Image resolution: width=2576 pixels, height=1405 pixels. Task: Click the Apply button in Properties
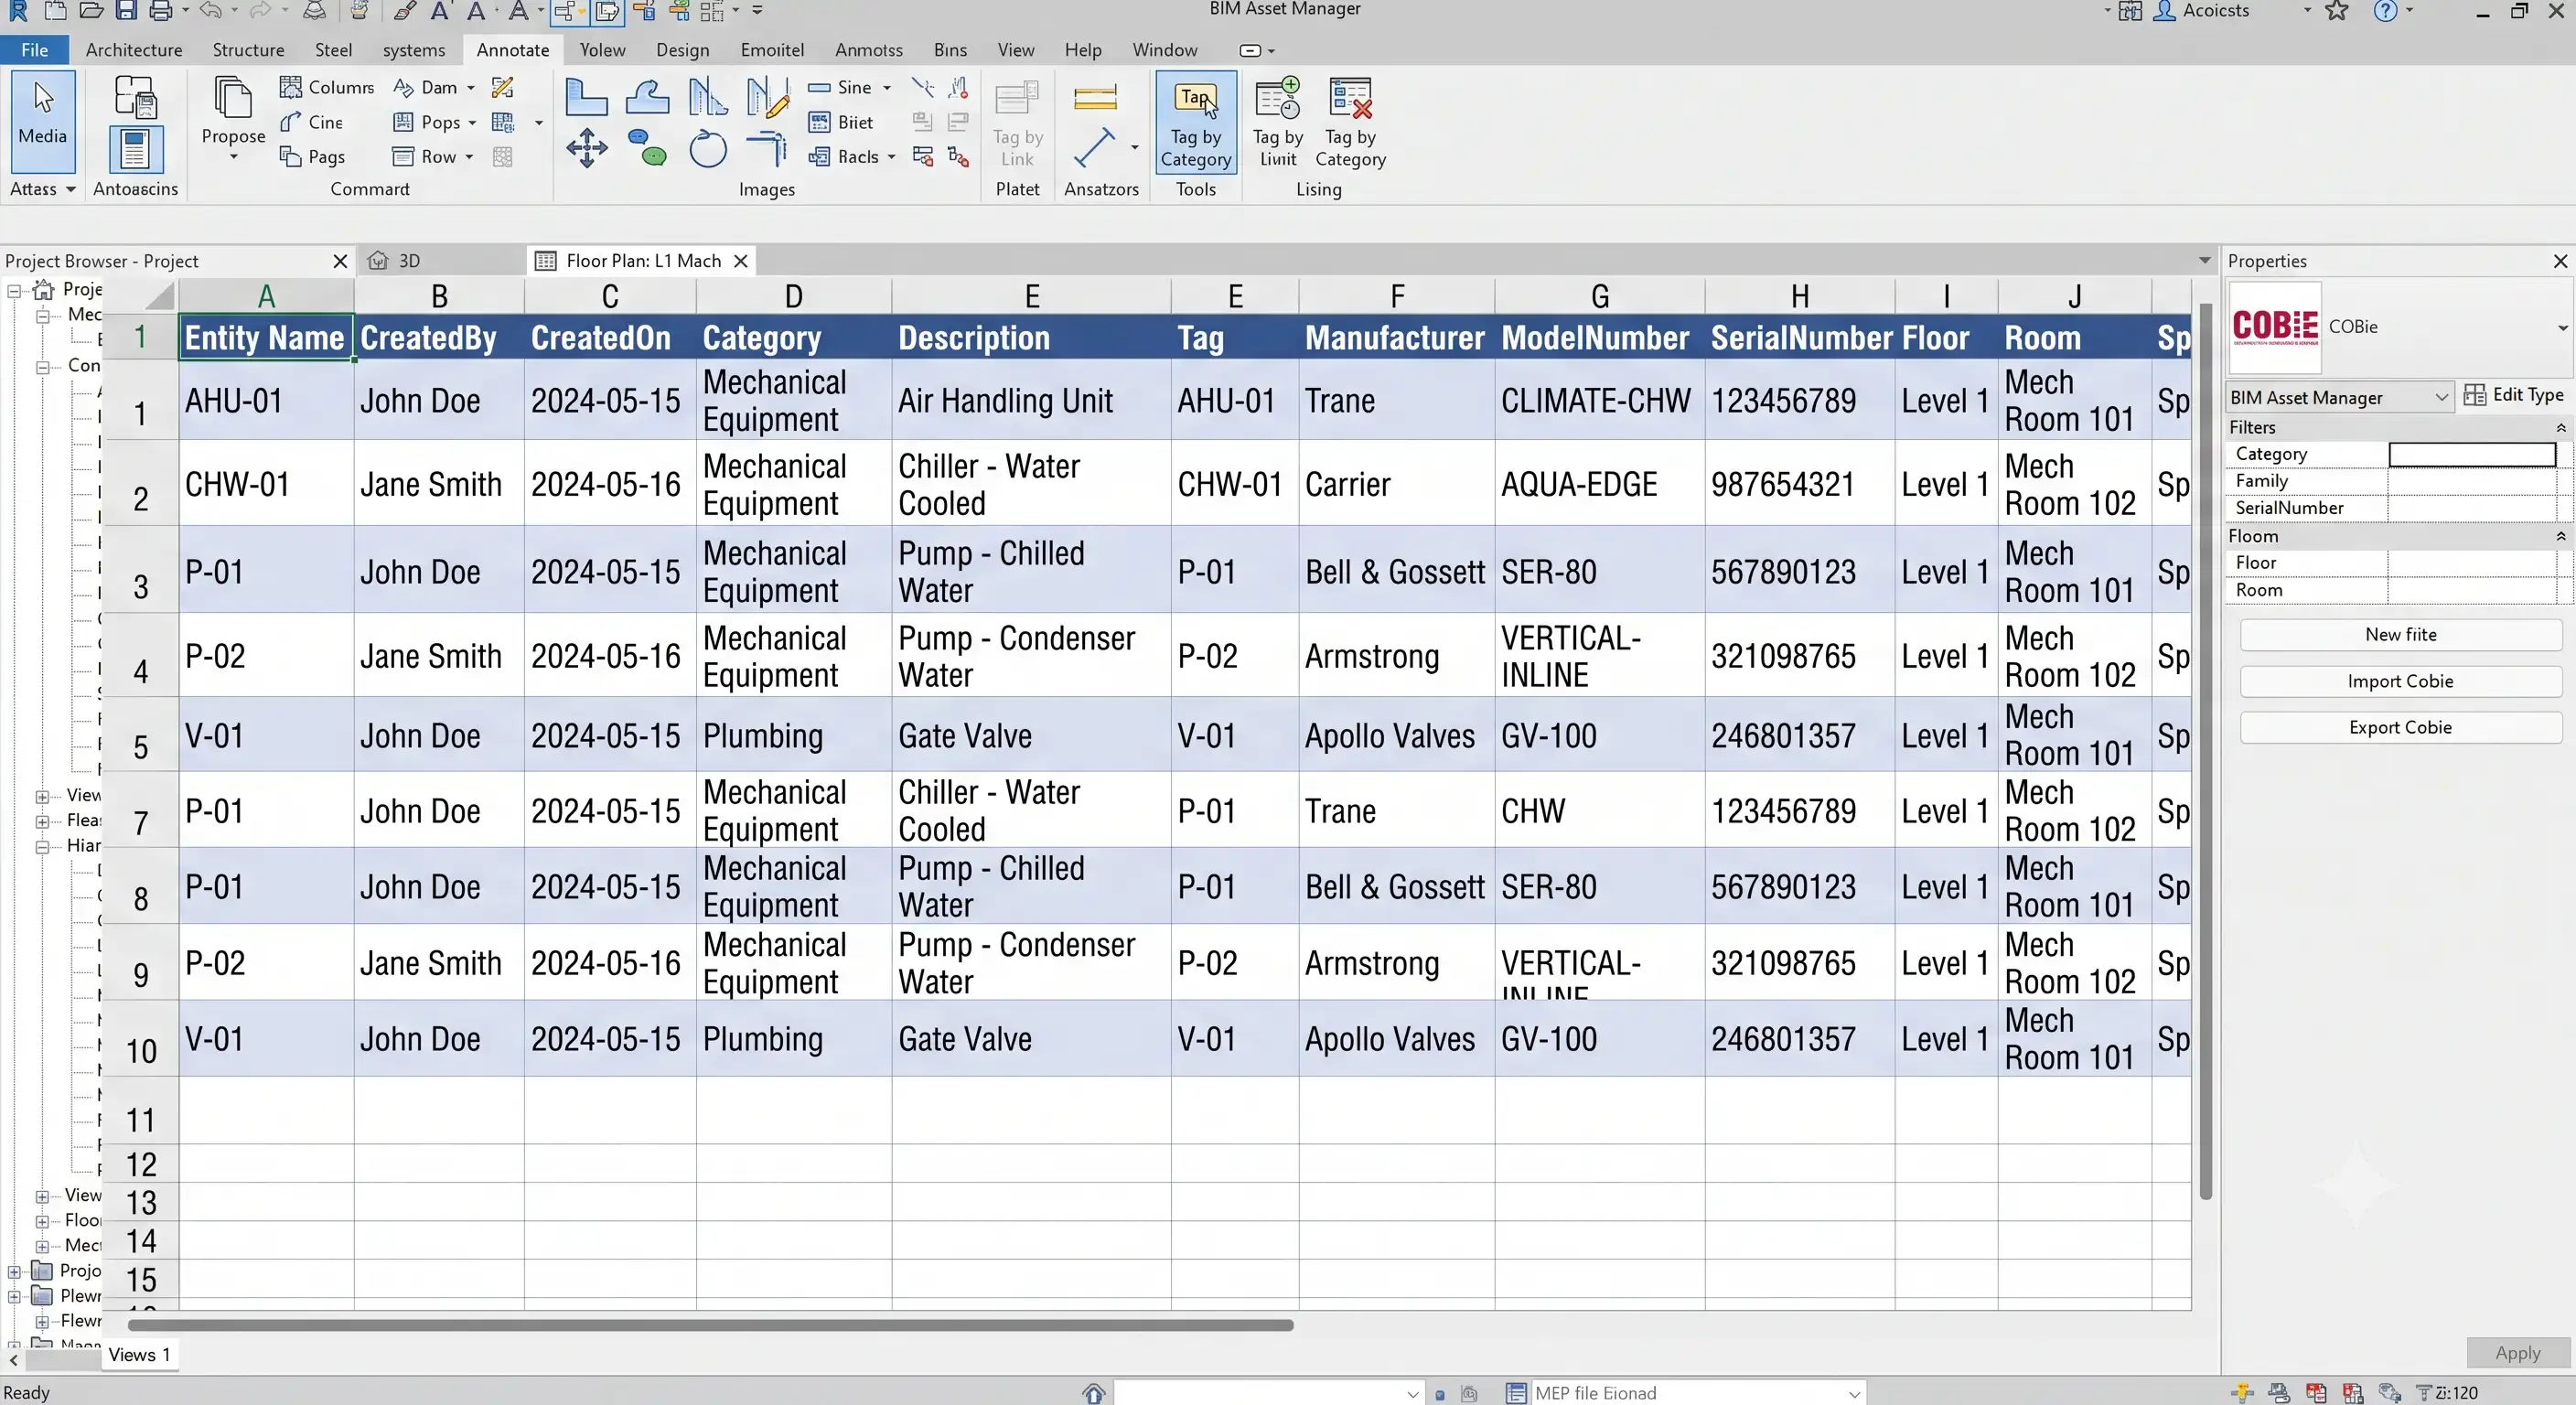pos(2517,1352)
